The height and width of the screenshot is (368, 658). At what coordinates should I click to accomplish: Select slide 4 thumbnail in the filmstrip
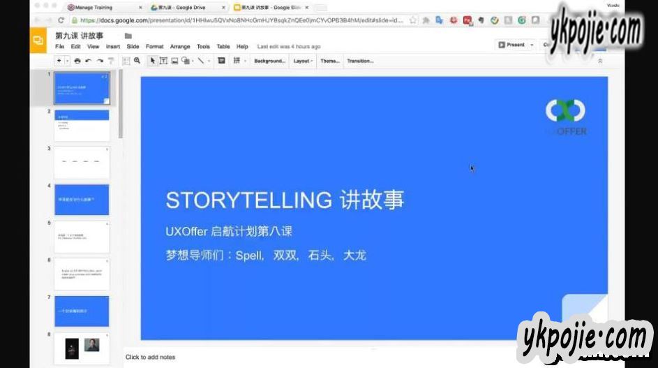point(82,200)
